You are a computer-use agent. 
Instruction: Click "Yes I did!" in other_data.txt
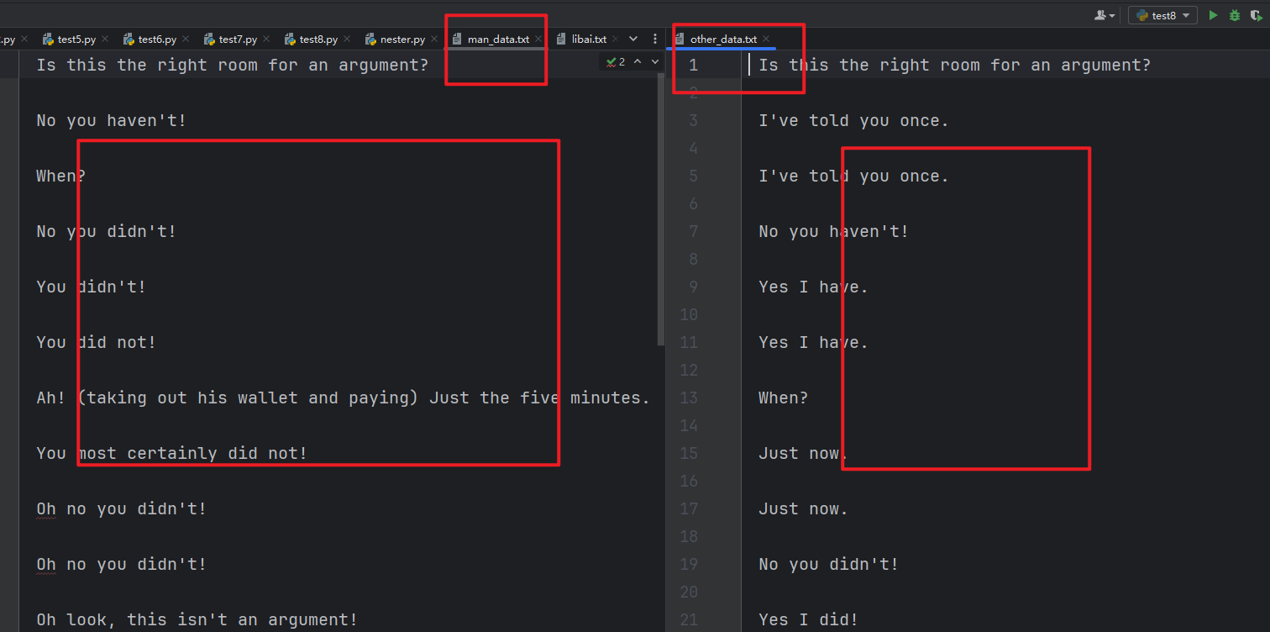(809, 619)
